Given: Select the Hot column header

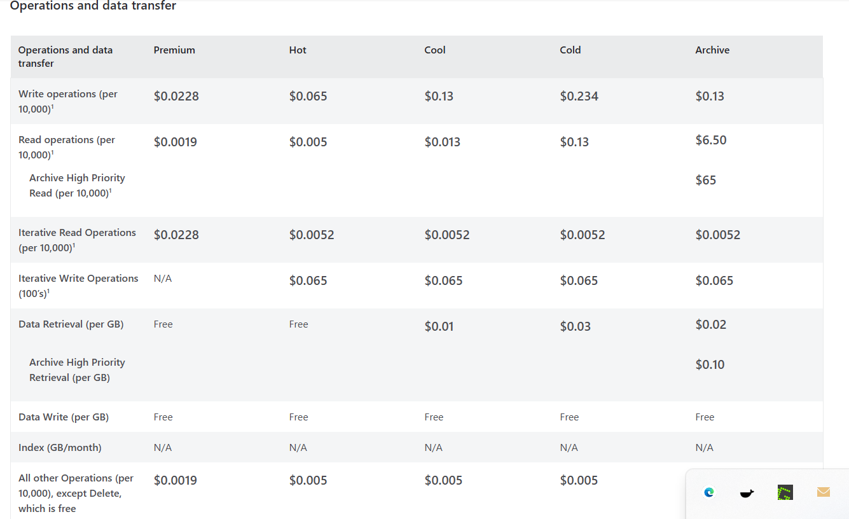Looking at the screenshot, I should [x=298, y=50].
